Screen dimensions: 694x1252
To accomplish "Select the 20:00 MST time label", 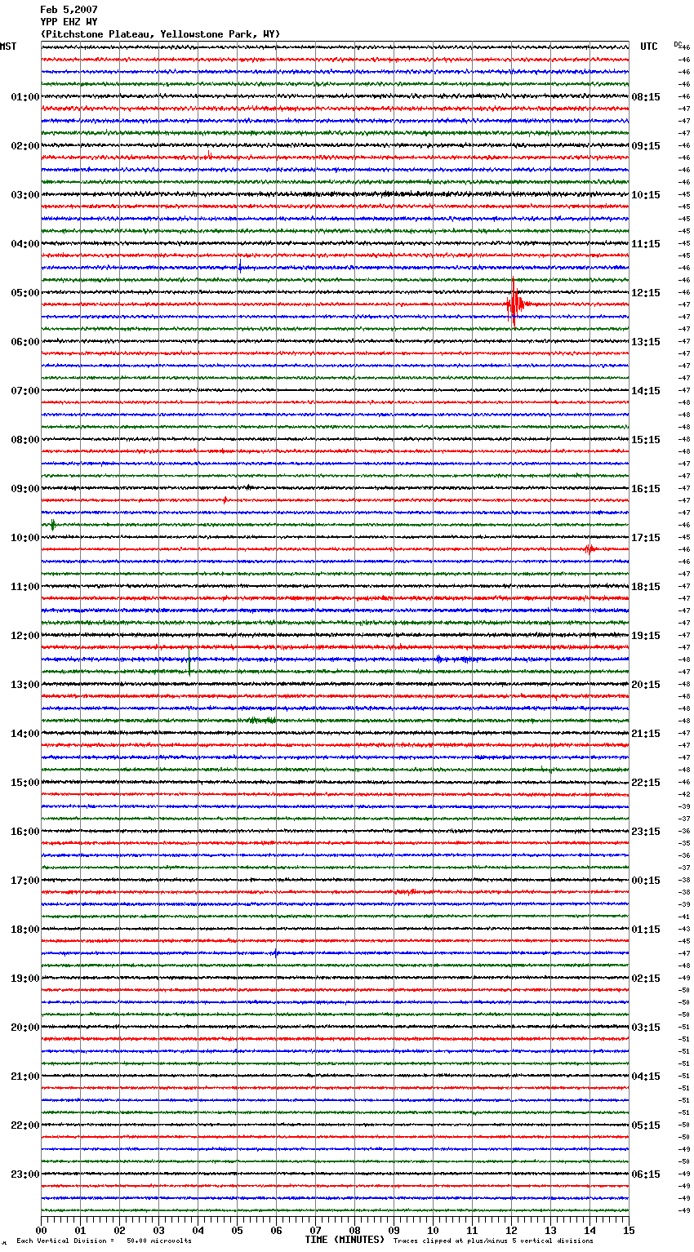I will (x=25, y=1028).
